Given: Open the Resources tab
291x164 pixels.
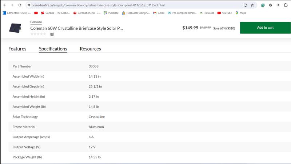Looking at the screenshot, I should [x=90, y=49].
